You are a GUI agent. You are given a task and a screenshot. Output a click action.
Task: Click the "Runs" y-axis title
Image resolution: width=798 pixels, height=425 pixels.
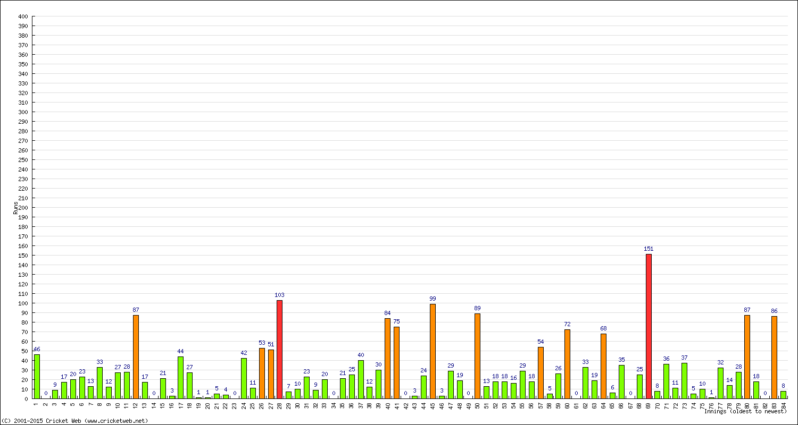coord(15,208)
